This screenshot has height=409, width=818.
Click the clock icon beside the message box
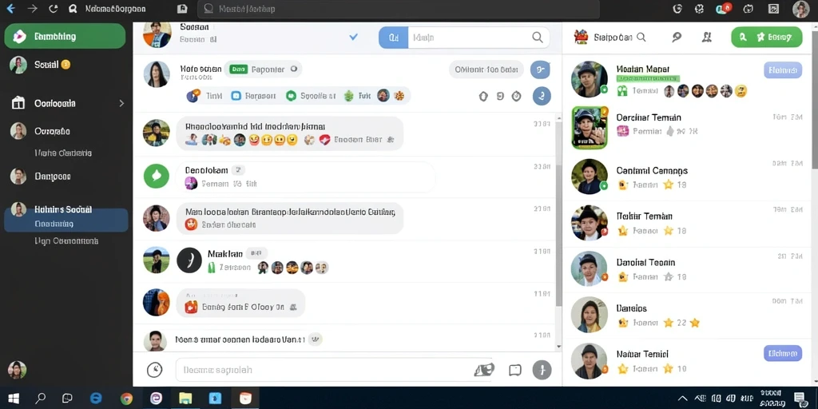coord(154,370)
